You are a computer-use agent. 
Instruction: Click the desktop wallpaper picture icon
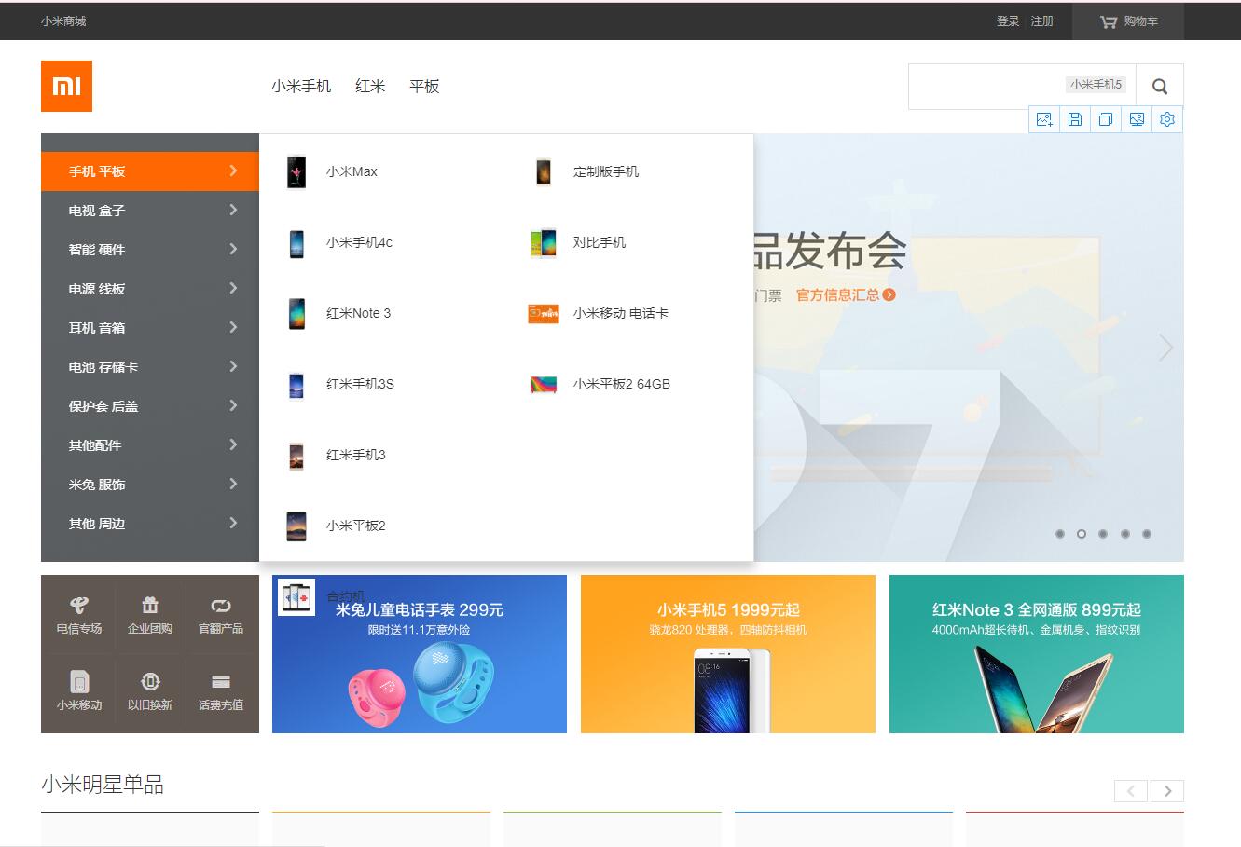(1137, 119)
